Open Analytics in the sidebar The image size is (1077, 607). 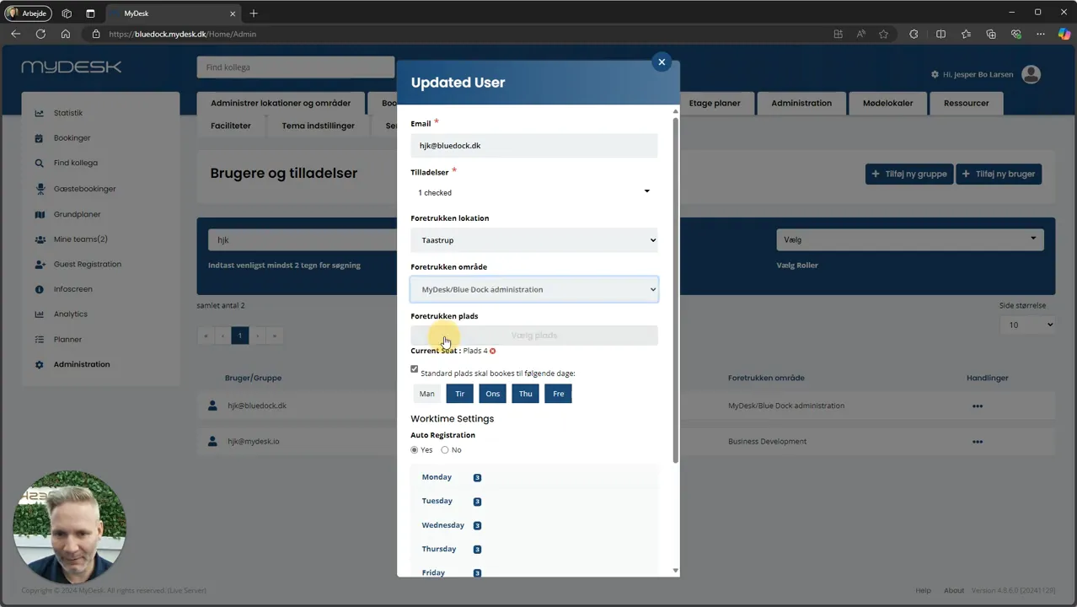pyautogui.click(x=70, y=314)
